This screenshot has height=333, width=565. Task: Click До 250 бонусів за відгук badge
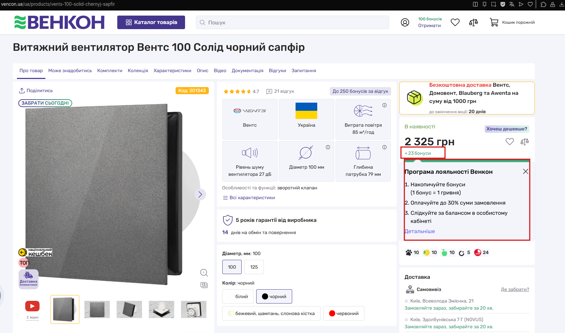(360, 91)
